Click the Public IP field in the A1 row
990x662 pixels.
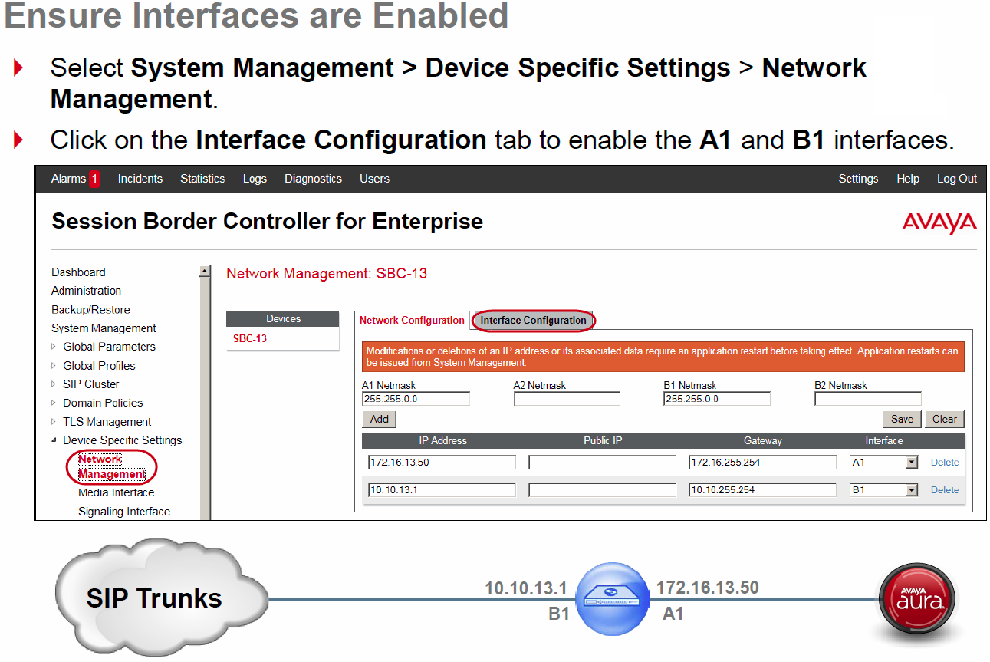pyautogui.click(x=602, y=463)
